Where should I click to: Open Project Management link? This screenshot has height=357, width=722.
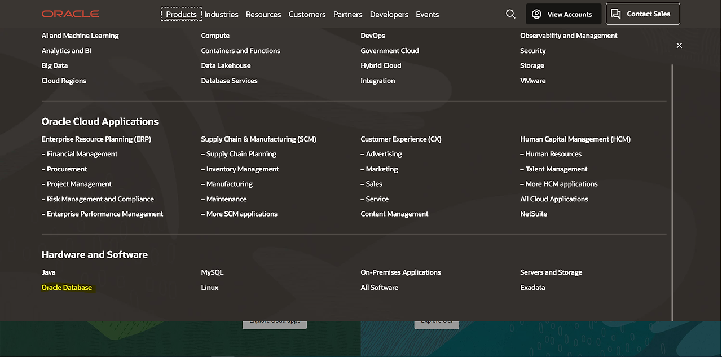(x=77, y=184)
